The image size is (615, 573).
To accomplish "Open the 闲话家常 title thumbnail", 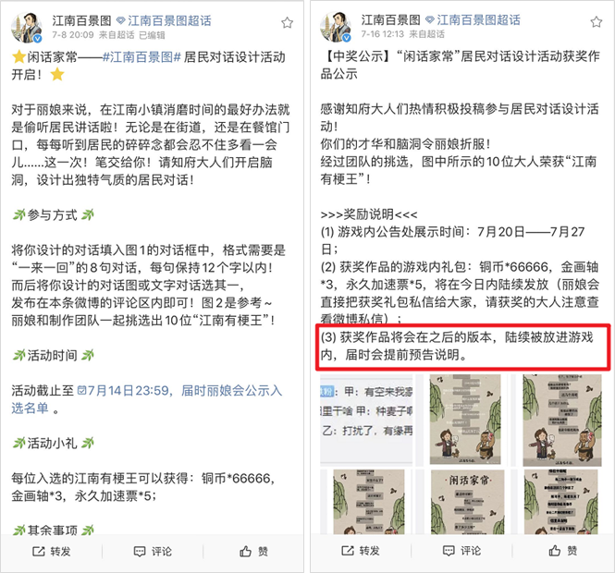I will click(468, 503).
